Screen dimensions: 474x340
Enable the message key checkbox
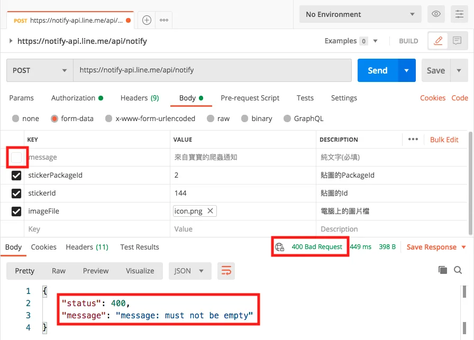point(16,157)
